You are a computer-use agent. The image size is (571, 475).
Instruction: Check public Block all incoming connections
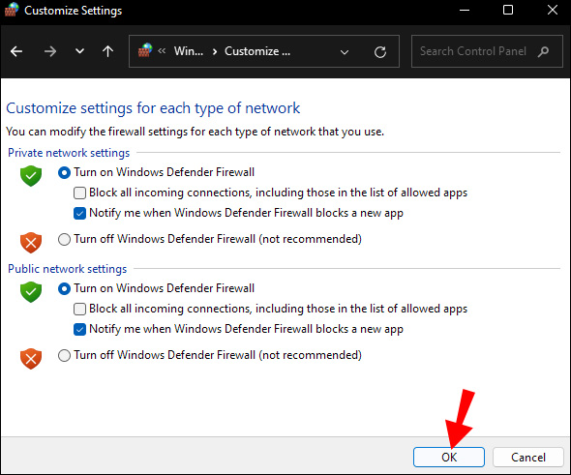click(x=79, y=309)
